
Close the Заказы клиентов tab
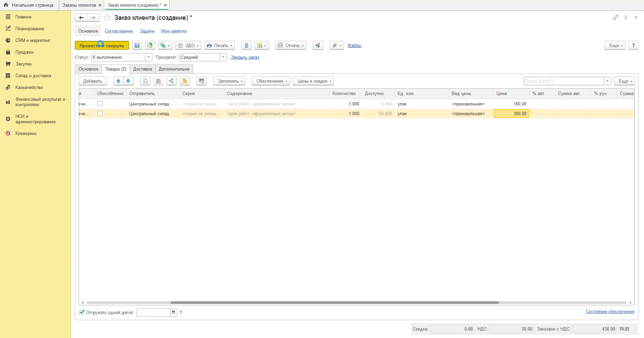(x=100, y=5)
